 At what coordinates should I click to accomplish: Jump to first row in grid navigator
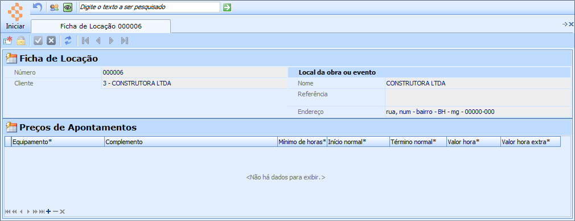click(8, 211)
